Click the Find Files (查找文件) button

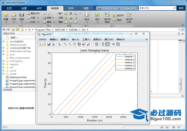click(33, 13)
